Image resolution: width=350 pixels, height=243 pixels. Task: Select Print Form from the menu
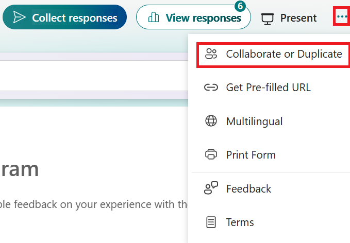pos(251,155)
